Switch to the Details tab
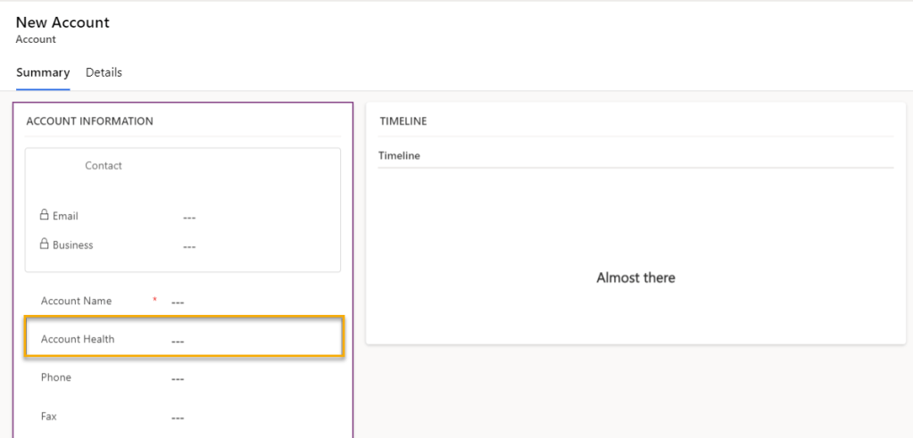The width and height of the screenshot is (913, 438). click(104, 72)
